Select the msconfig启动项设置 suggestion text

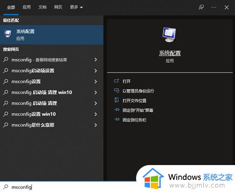33,71
